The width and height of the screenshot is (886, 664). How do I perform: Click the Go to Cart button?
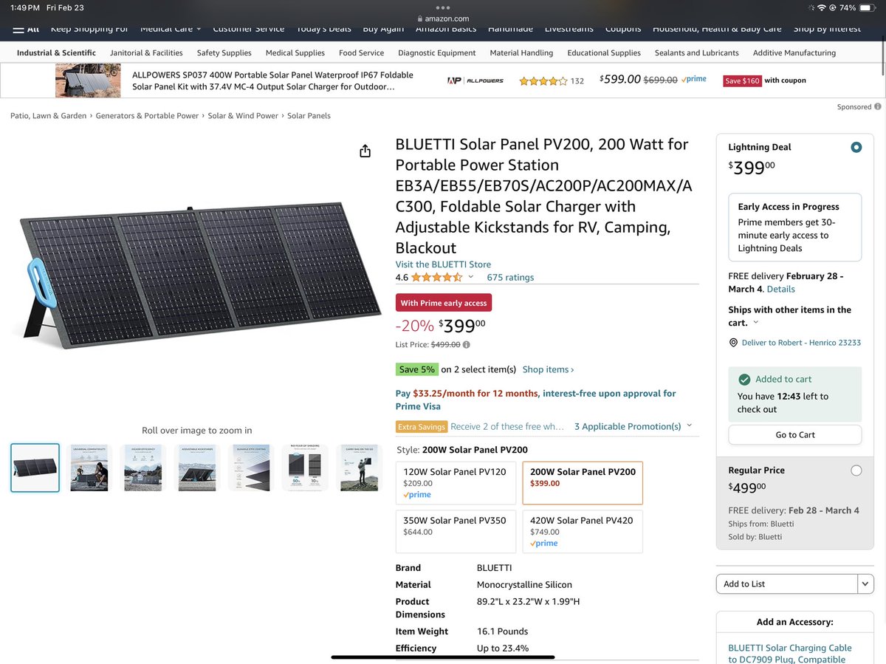tap(795, 435)
